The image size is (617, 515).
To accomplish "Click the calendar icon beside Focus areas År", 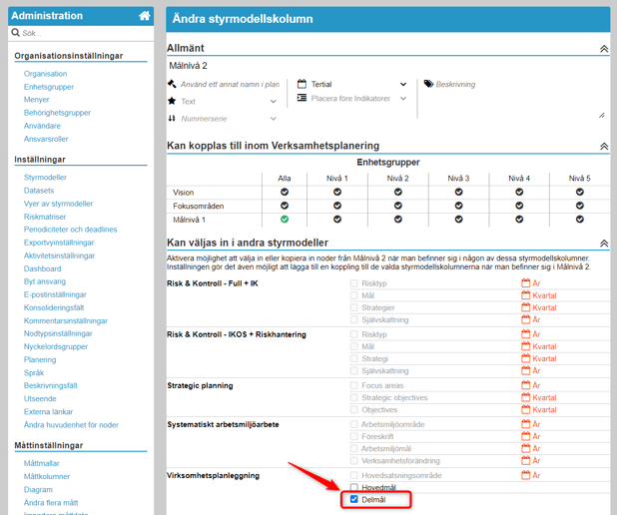I will 526,385.
